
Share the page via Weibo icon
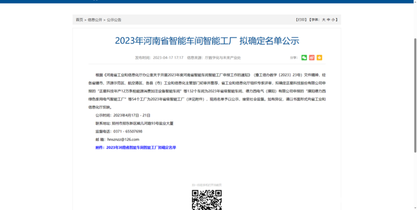pyautogui.click(x=312, y=57)
